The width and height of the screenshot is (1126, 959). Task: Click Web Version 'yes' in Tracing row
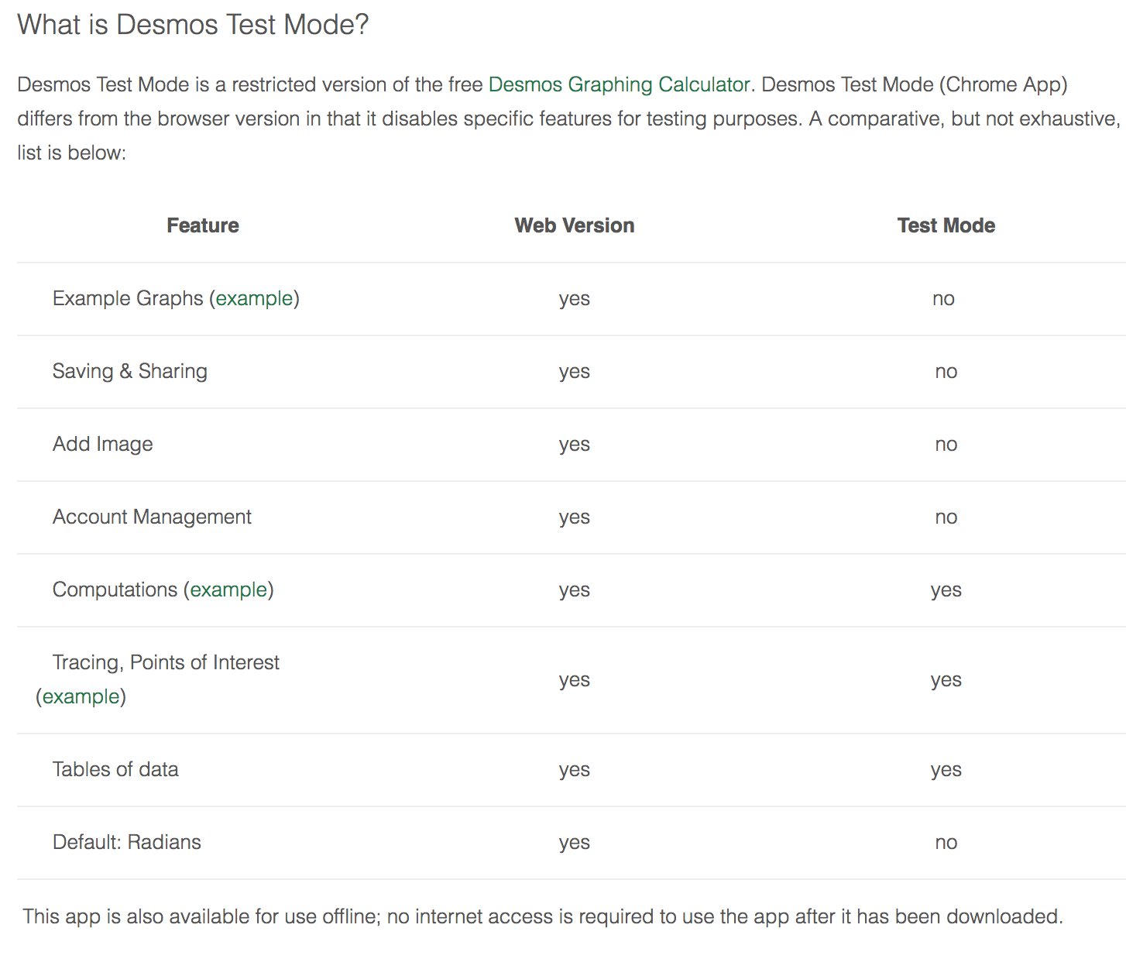575,680
